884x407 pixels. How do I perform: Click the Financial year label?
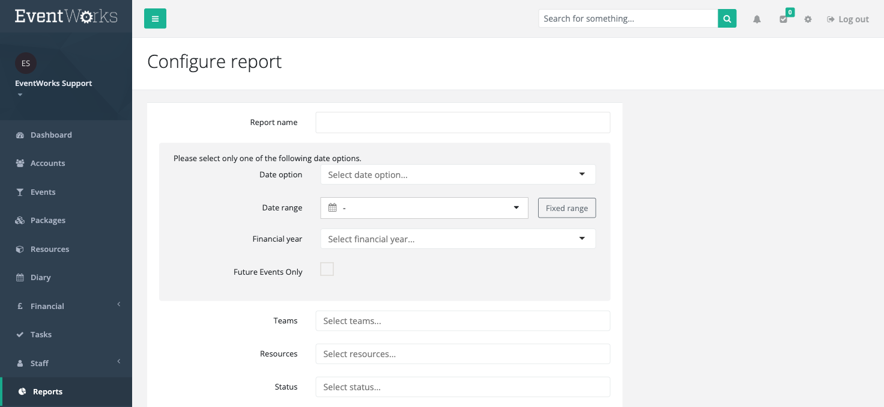(277, 239)
